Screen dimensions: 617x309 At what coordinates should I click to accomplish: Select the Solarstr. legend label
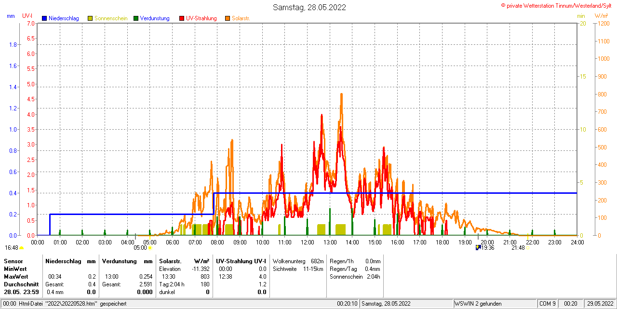coord(241,18)
